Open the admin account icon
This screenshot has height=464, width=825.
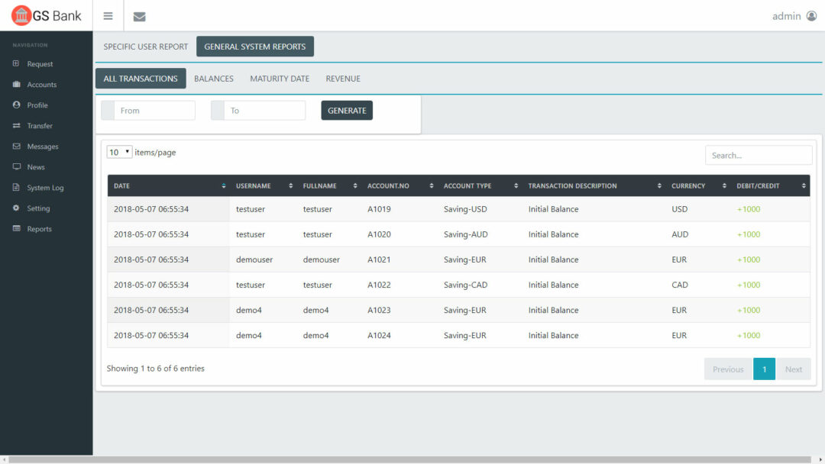click(812, 15)
